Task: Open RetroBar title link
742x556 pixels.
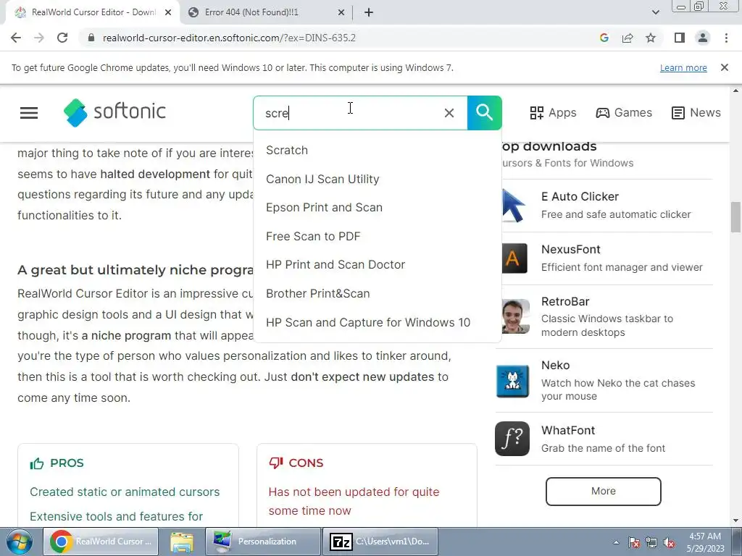Action: click(x=565, y=302)
